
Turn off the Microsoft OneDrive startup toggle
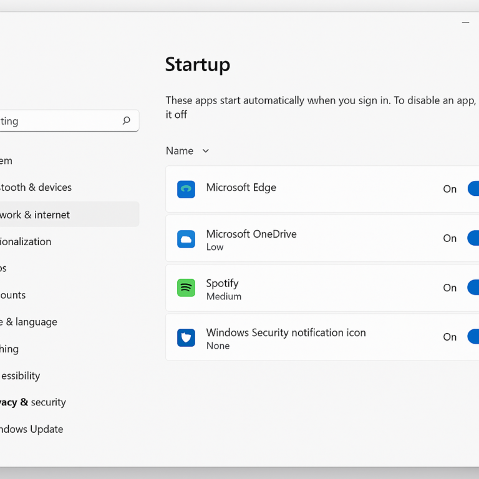point(473,238)
